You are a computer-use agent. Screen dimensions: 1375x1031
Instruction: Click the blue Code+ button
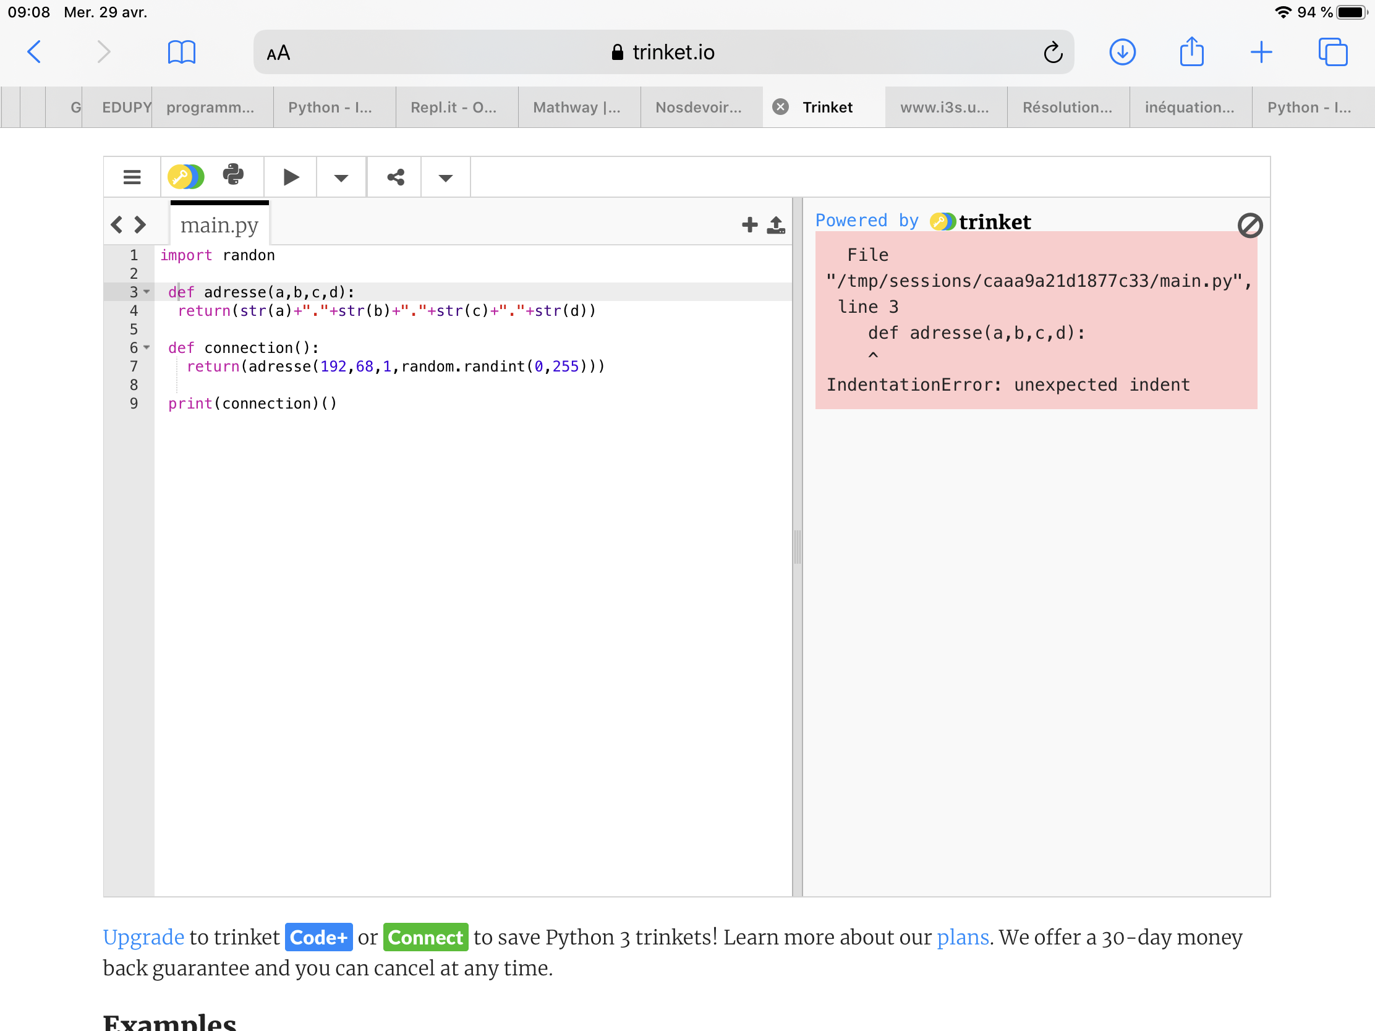click(x=318, y=936)
